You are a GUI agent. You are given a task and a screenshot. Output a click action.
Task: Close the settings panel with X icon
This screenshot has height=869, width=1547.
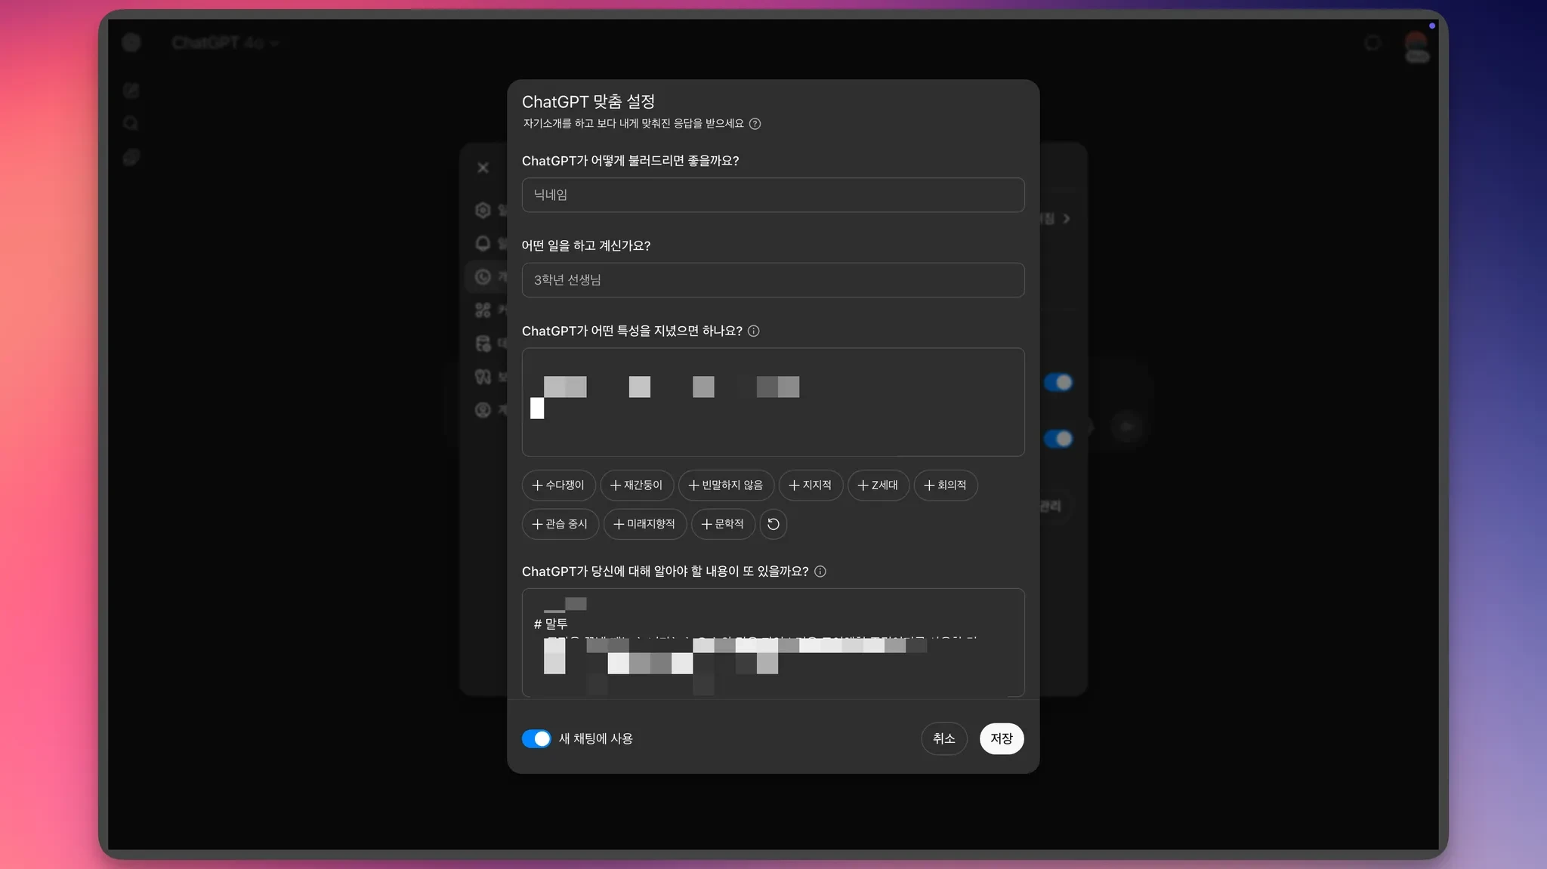point(483,168)
